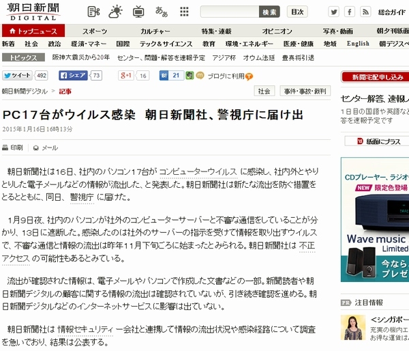Open the センター解答、速報 sidebar headline
This screenshot has width=409, height=351.
tap(375, 99)
